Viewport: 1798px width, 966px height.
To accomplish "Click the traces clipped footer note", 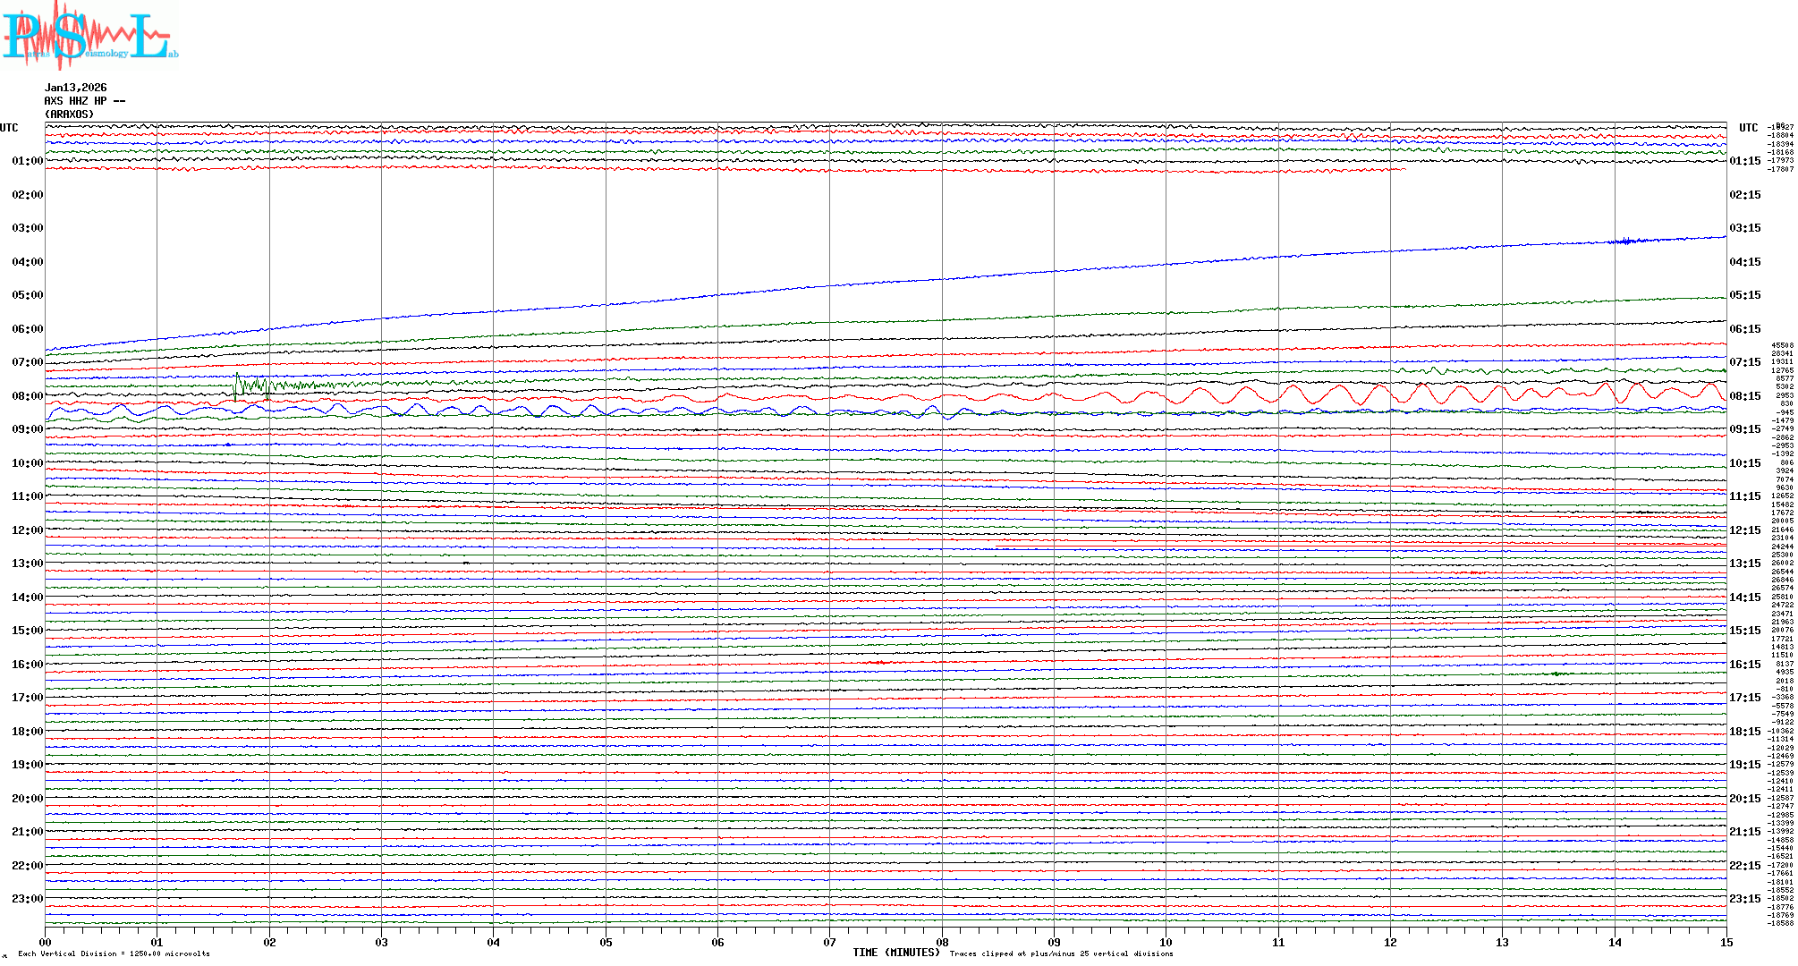I will coord(1061,953).
